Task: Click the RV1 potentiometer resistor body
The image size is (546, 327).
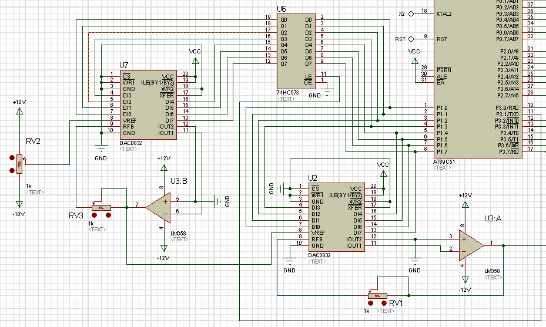Action: (377, 295)
